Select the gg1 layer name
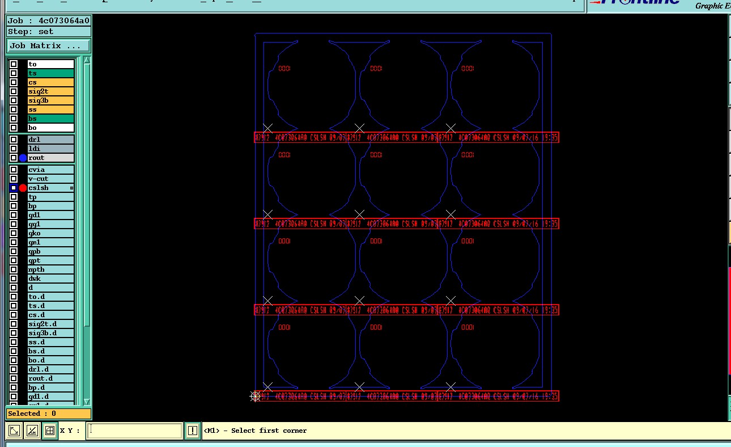This screenshot has height=447, width=731. coord(51,224)
